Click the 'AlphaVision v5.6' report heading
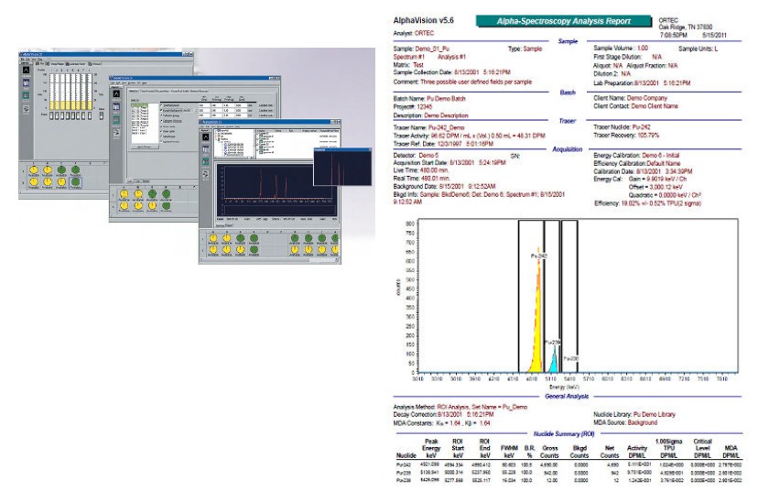 coord(424,20)
